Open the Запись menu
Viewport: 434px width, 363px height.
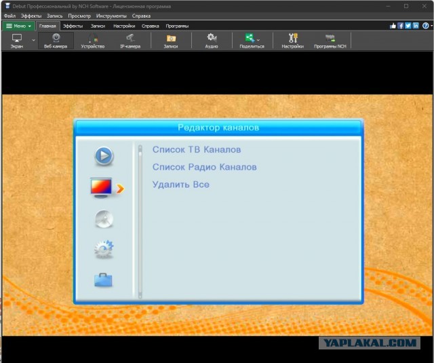(54, 16)
